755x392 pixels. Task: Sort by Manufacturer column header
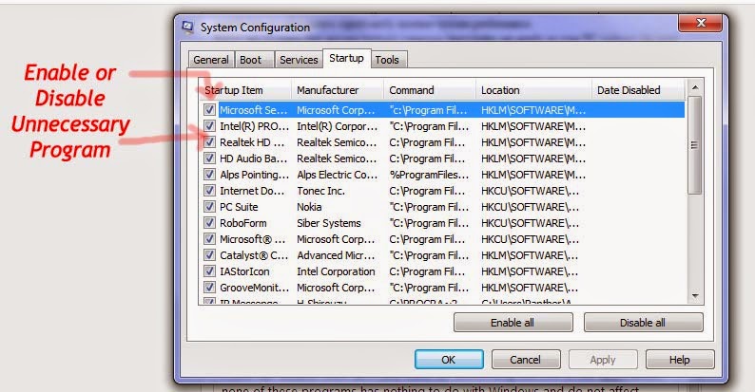(338, 90)
